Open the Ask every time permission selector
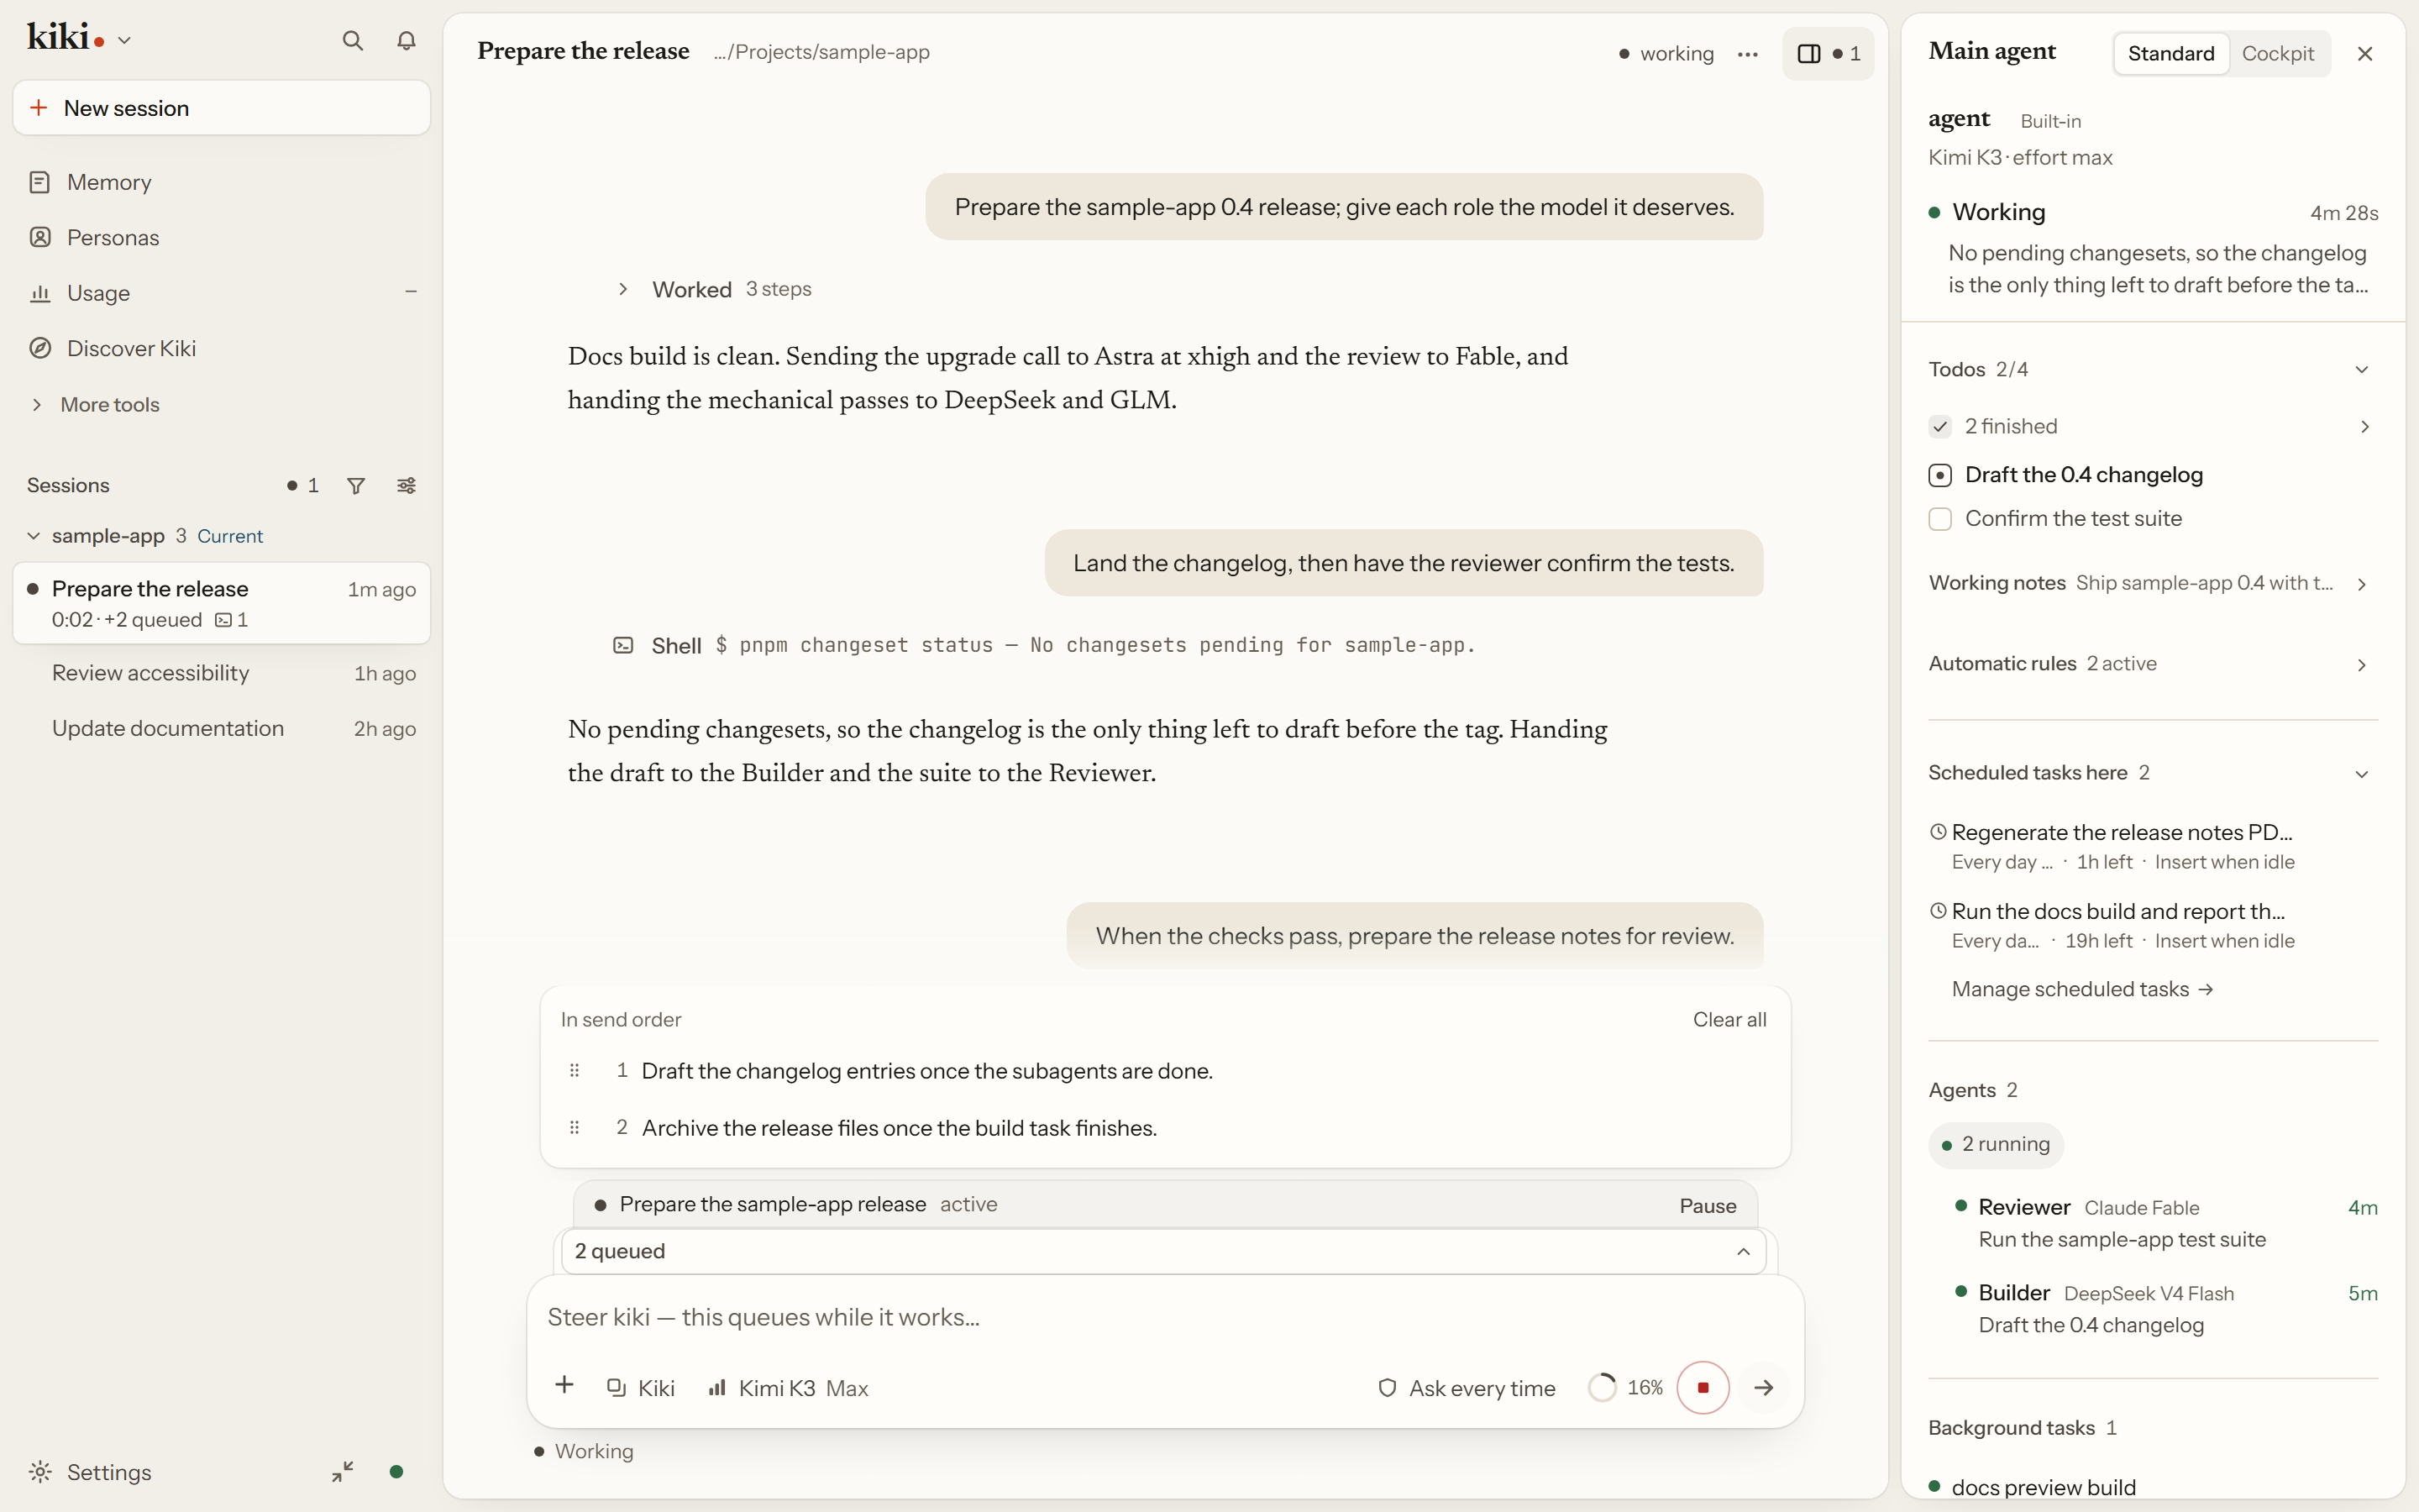2419x1512 pixels. tap(1467, 1388)
